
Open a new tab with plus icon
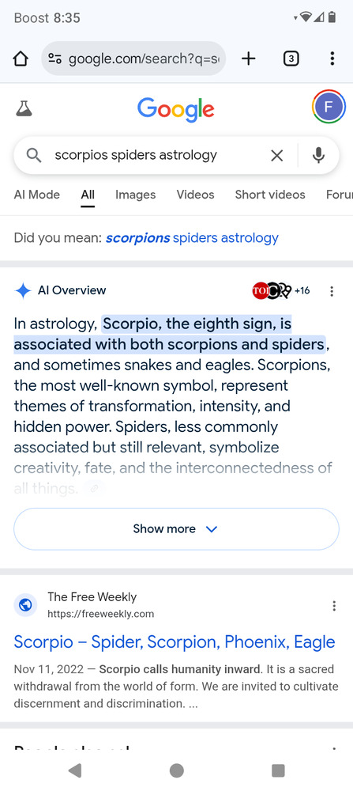pos(248,59)
